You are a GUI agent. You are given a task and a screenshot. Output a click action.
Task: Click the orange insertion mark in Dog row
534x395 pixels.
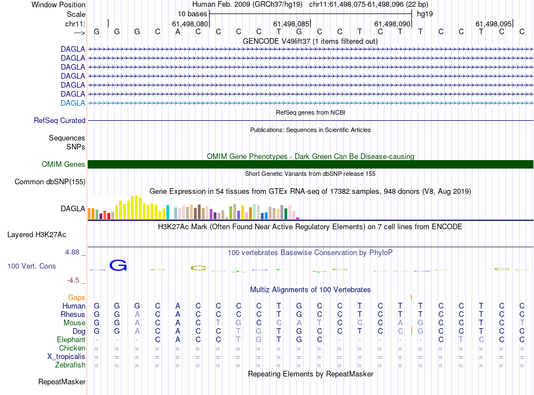411,330
